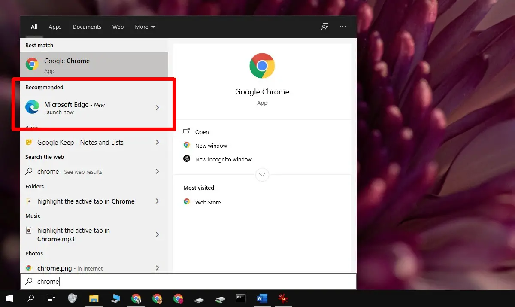Click the 'Photos' section label

point(34,253)
